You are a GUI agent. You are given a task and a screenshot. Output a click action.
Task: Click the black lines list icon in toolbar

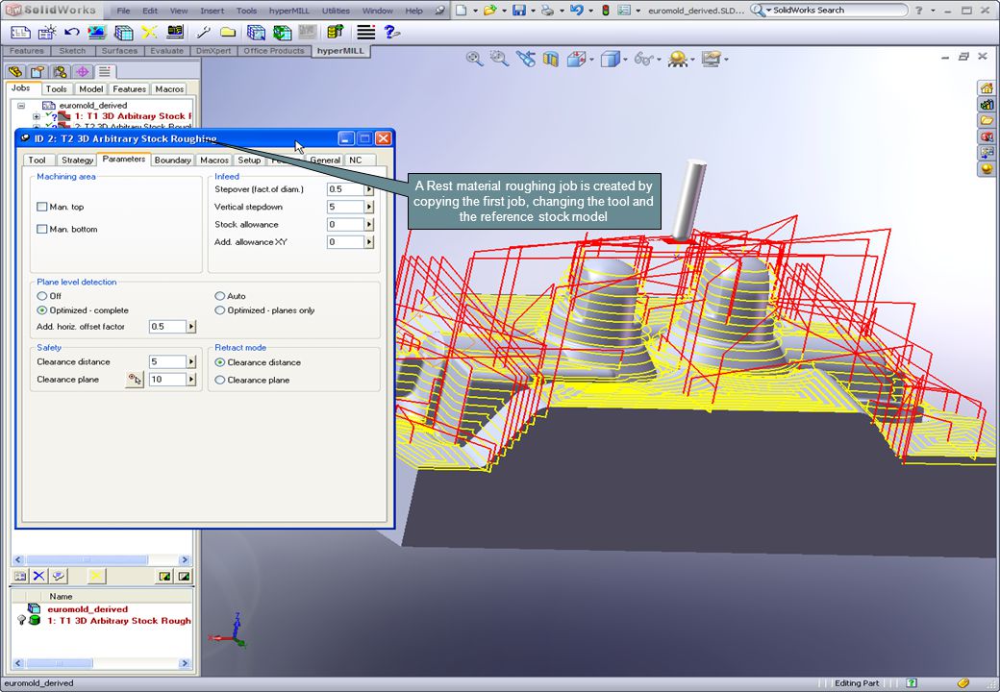tap(365, 32)
